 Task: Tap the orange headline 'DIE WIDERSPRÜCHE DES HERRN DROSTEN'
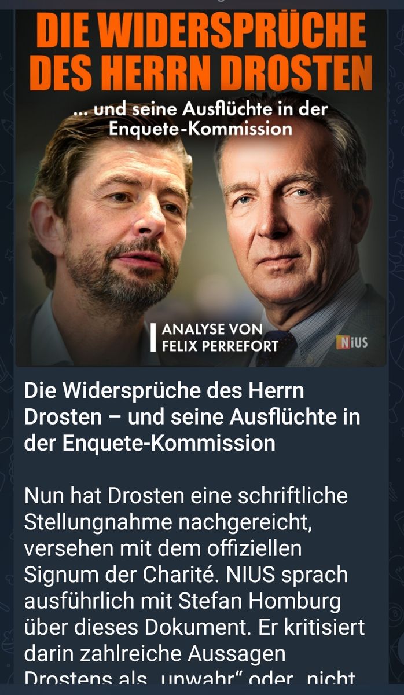(x=201, y=51)
